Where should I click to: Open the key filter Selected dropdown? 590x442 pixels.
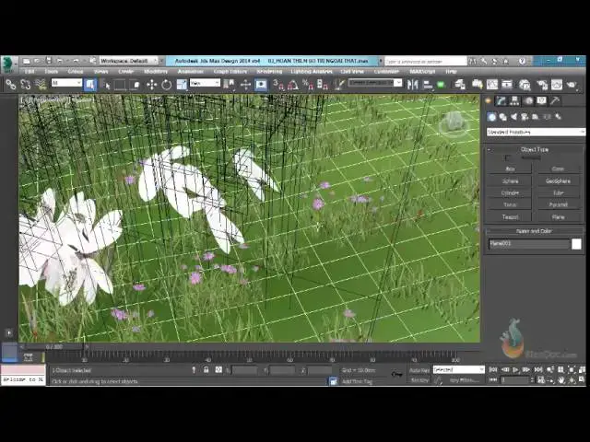(x=459, y=370)
